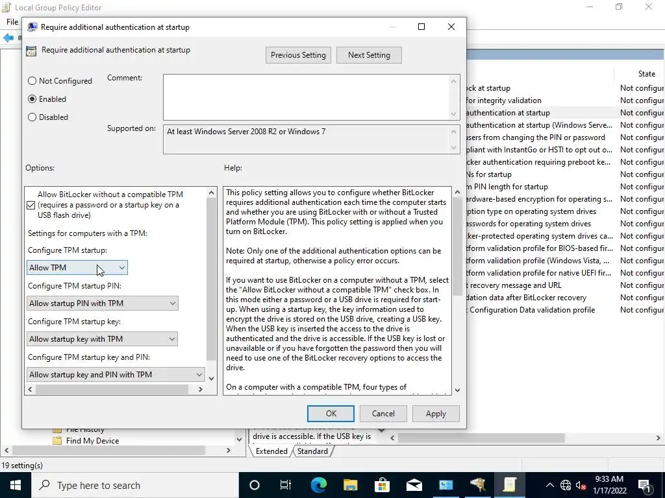Open File menu in Group Policy Editor

pyautogui.click(x=12, y=22)
